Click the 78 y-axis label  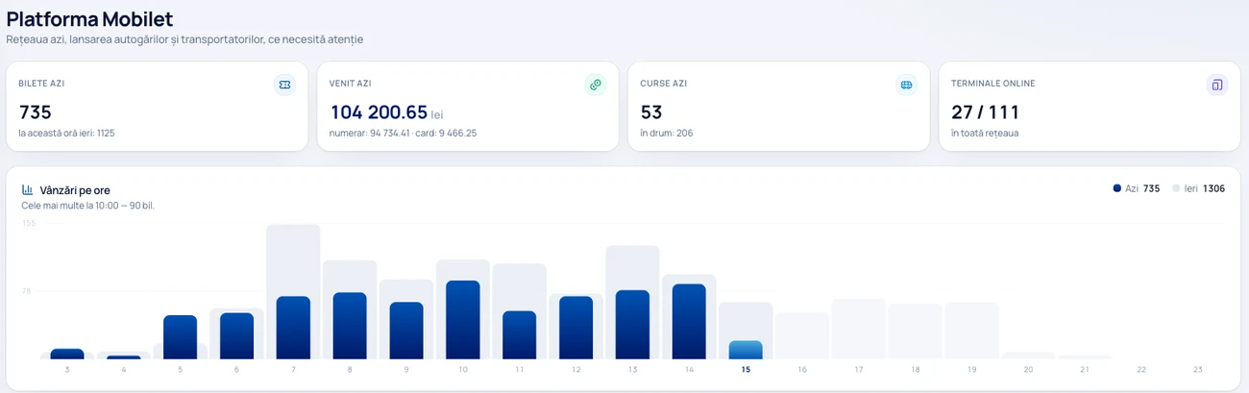tap(28, 290)
